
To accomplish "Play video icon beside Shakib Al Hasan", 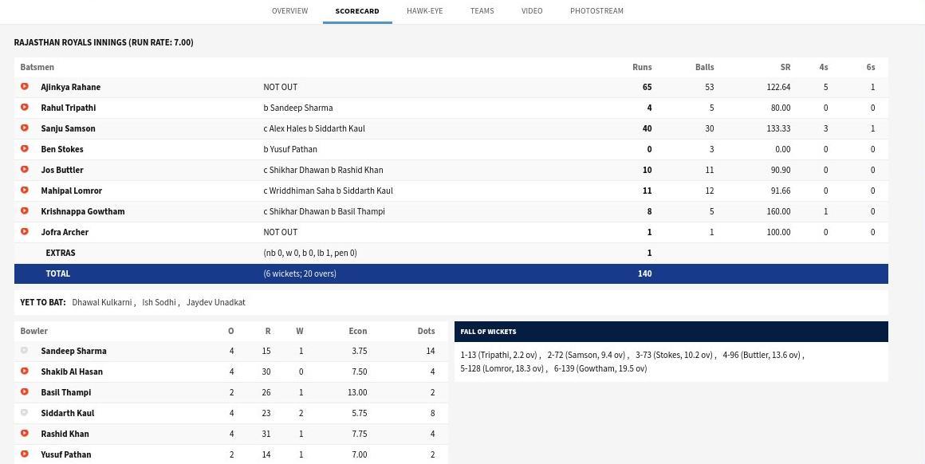I will coord(24,371).
